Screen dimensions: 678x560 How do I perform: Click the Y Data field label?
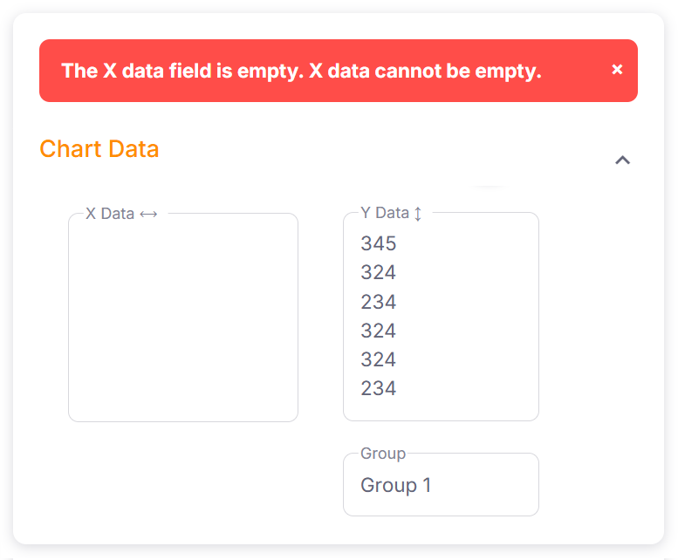click(x=385, y=213)
